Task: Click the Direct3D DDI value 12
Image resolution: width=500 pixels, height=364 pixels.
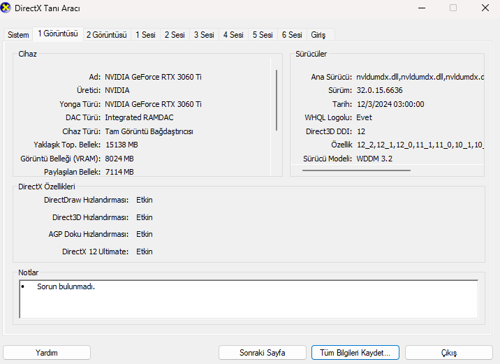Action: click(361, 131)
